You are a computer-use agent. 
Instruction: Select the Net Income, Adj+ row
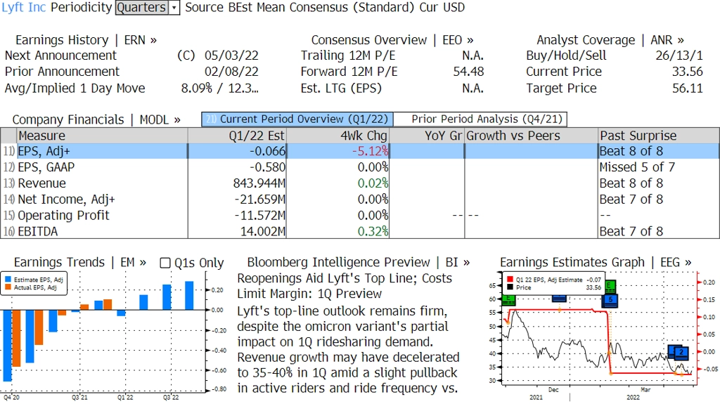click(x=360, y=200)
